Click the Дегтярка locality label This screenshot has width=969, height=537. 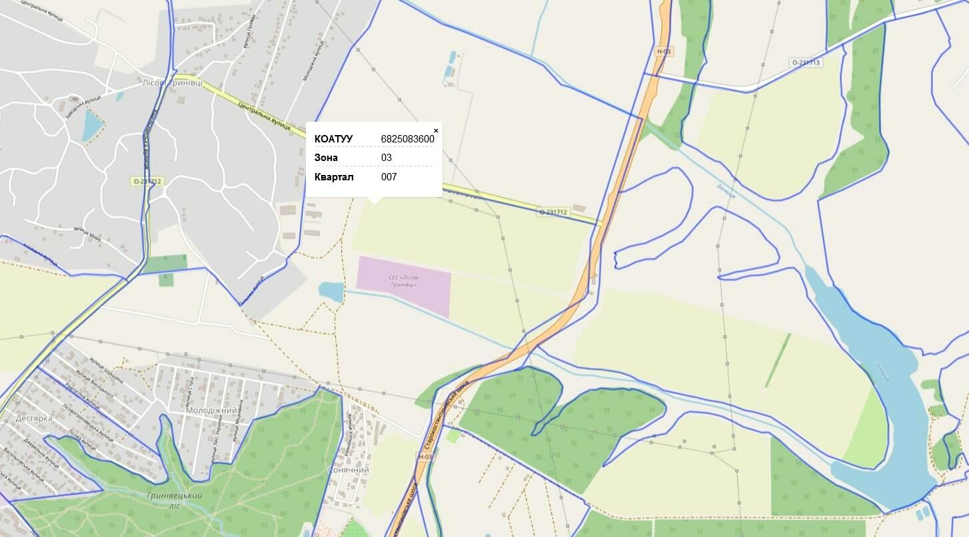point(33,419)
